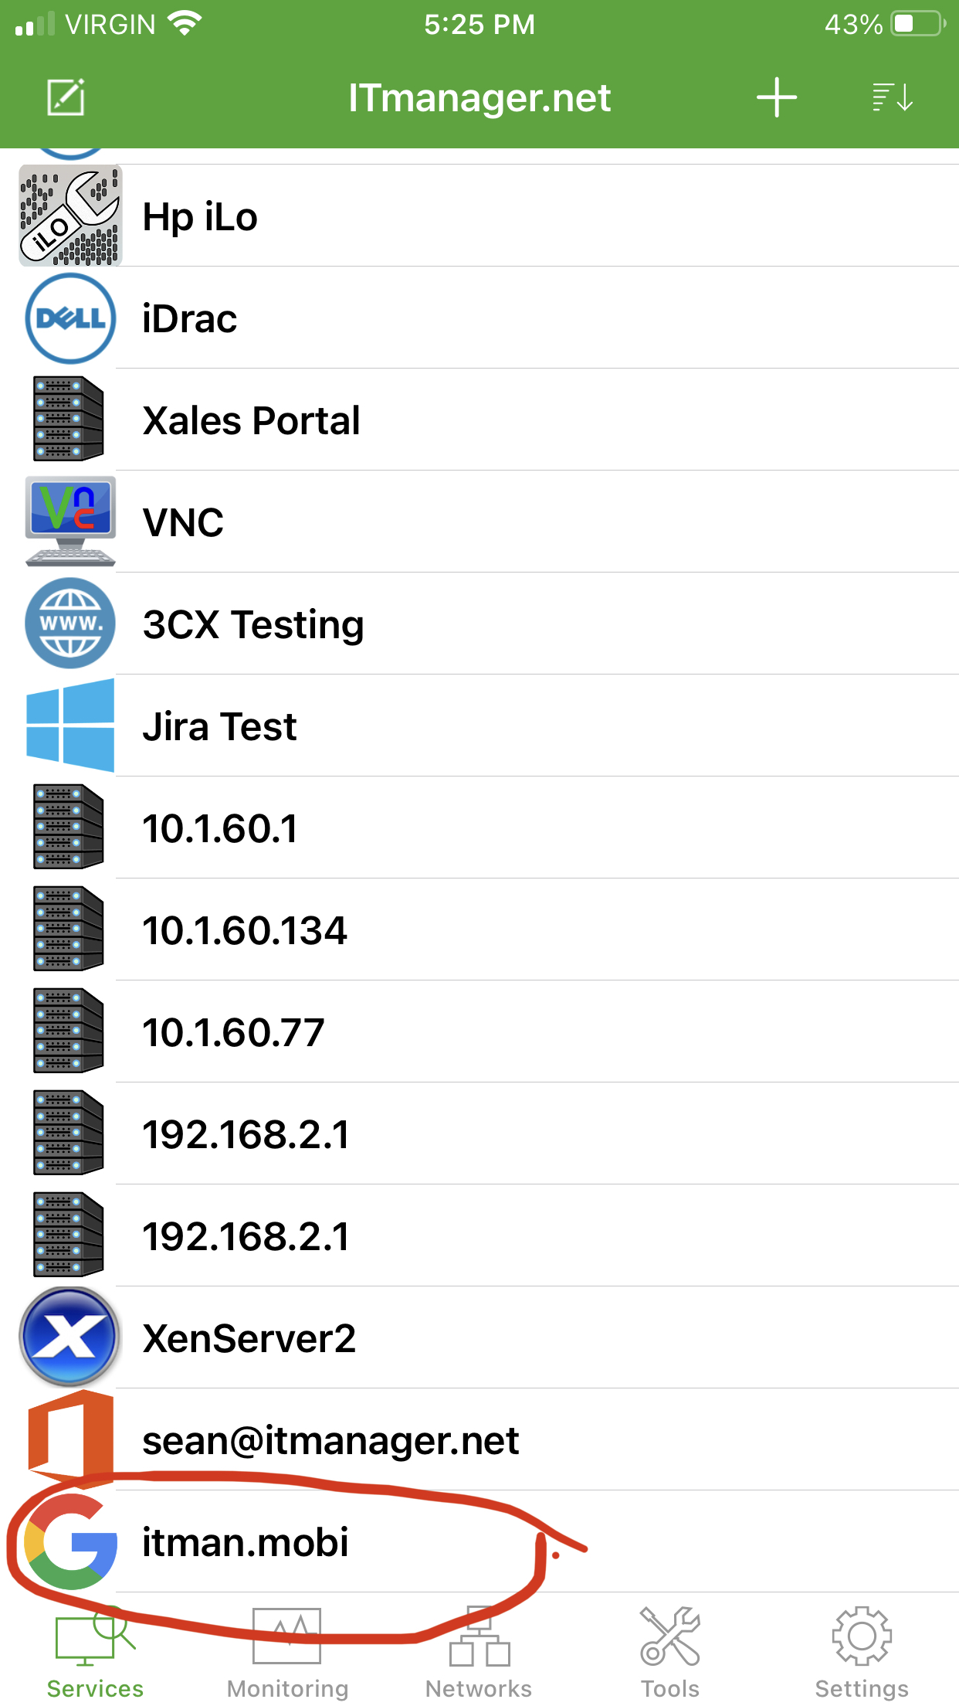
Task: Open the Windows logo for Jira Test
Action: coord(70,726)
